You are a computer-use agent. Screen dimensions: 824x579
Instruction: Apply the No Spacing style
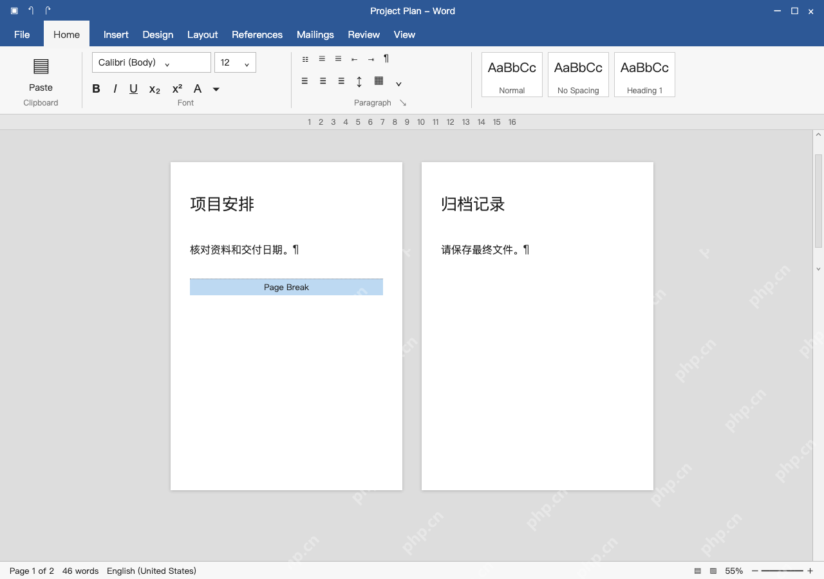pos(578,75)
